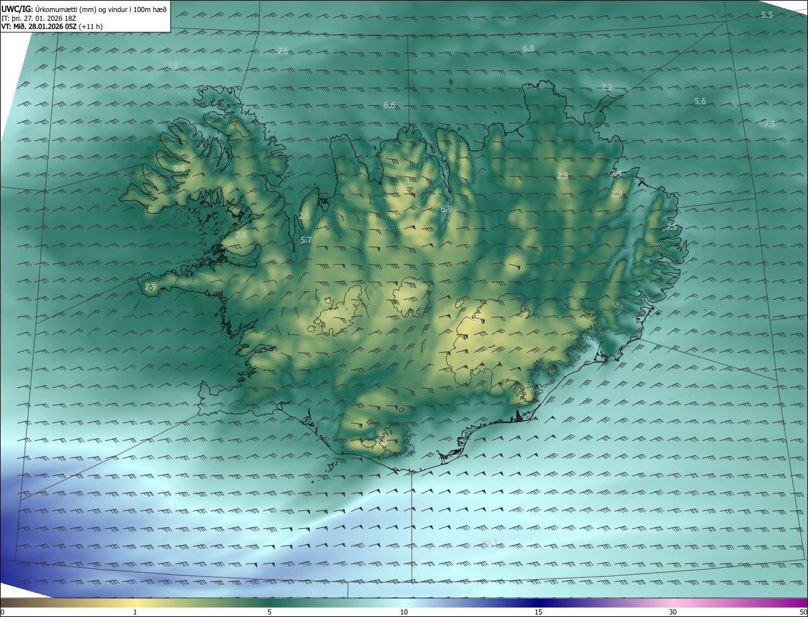Click the '5.7' value label
The image size is (808, 617).
pos(306,240)
